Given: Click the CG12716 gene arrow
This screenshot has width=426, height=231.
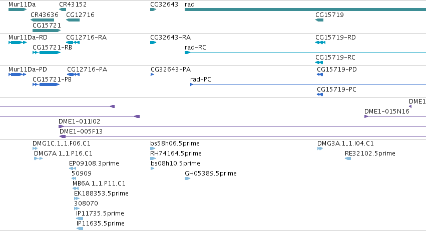Looking at the screenshot, I should tap(73, 20).
